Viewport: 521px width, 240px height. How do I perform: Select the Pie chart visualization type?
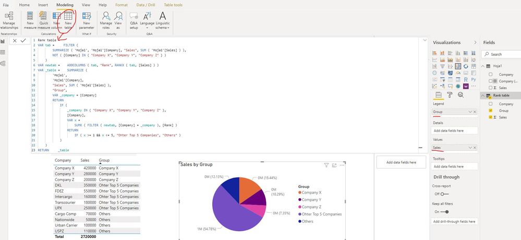click(x=458, y=66)
